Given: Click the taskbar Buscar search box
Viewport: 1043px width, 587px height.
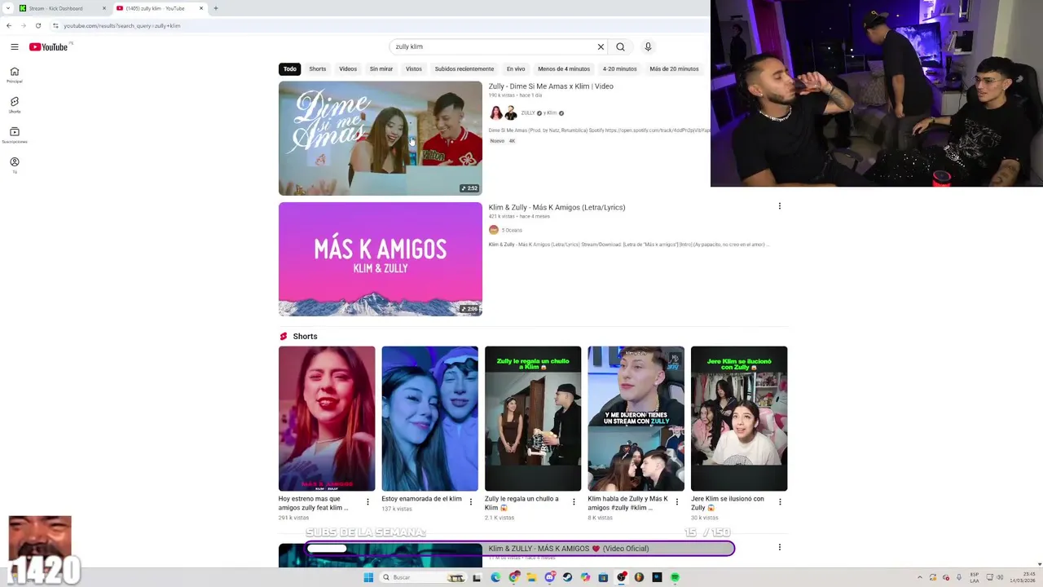Looking at the screenshot, I should coord(424,577).
